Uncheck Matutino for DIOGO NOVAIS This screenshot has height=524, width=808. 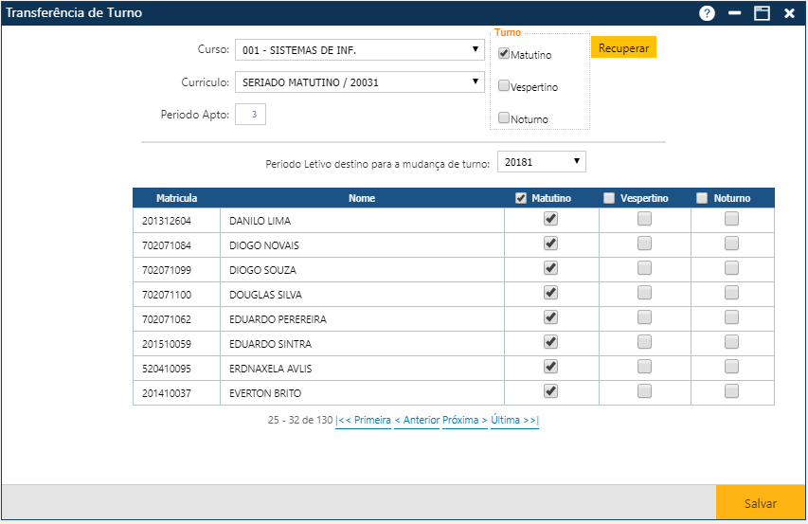click(551, 244)
